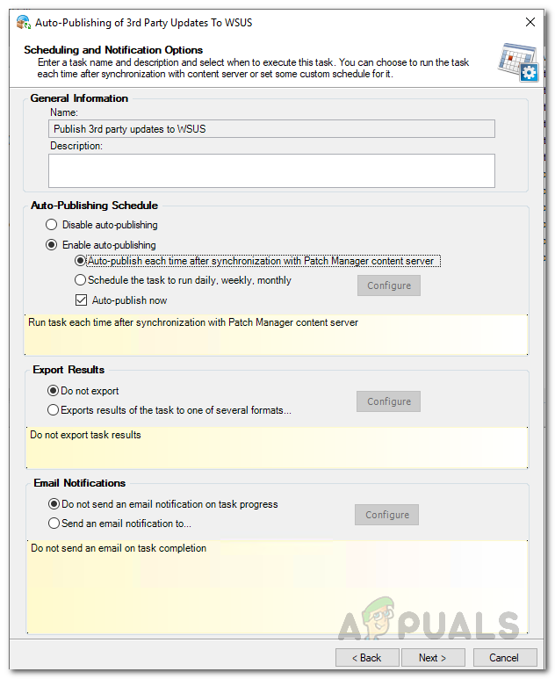Image resolution: width=555 pixels, height=679 pixels.
Task: Click Configure button for Email Notifications
Action: click(386, 515)
